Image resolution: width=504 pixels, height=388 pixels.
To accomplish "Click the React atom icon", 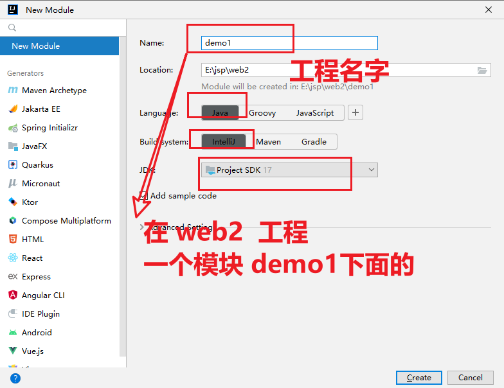I will [13, 258].
